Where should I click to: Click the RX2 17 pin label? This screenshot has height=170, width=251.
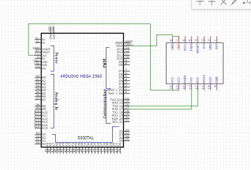[x=118, y=109]
